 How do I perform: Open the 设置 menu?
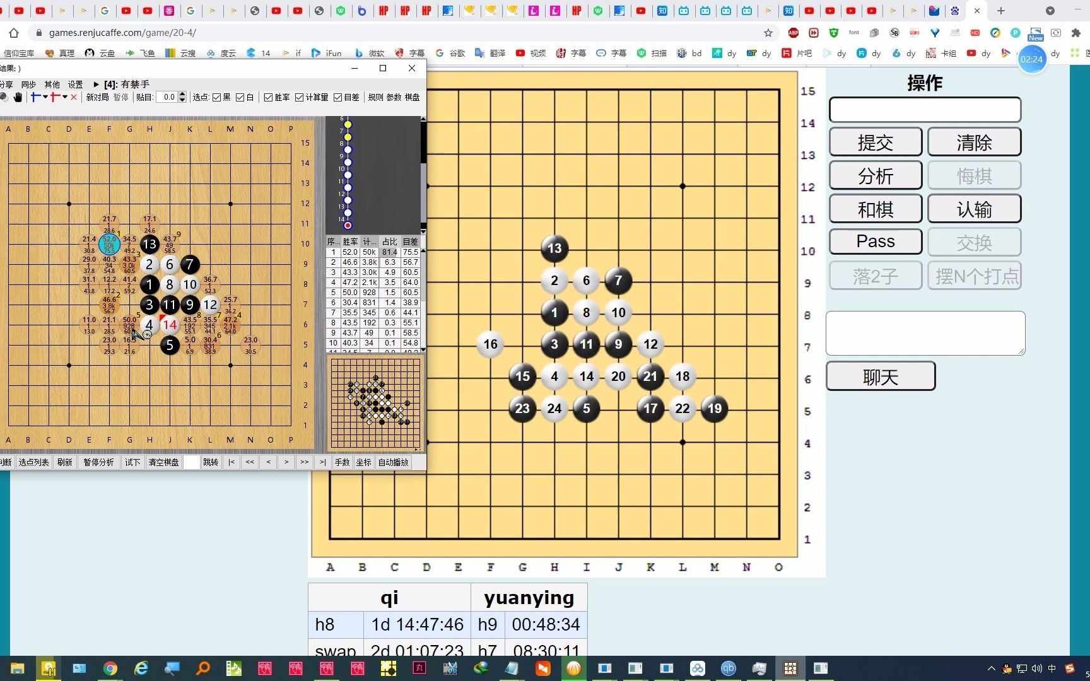coord(76,84)
